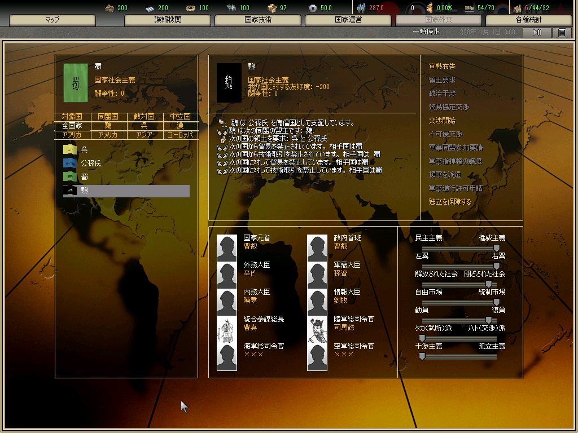Click the metal resource icon showing 200
The image size is (578, 433).
[x=150, y=8]
